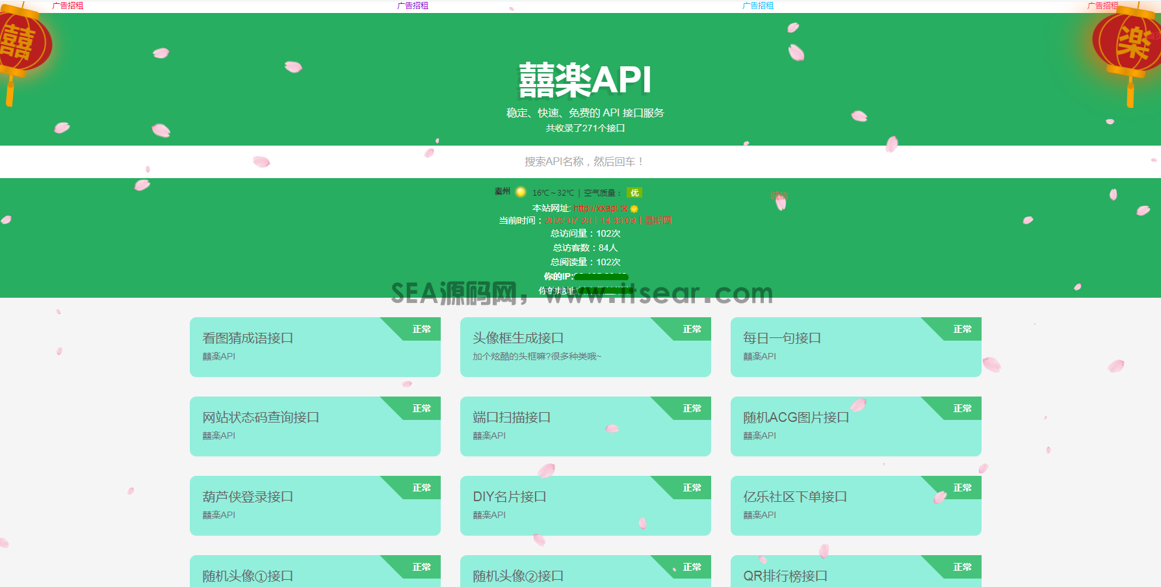Open the site link http://xxapi.tk
The image size is (1161, 587).
tap(601, 208)
